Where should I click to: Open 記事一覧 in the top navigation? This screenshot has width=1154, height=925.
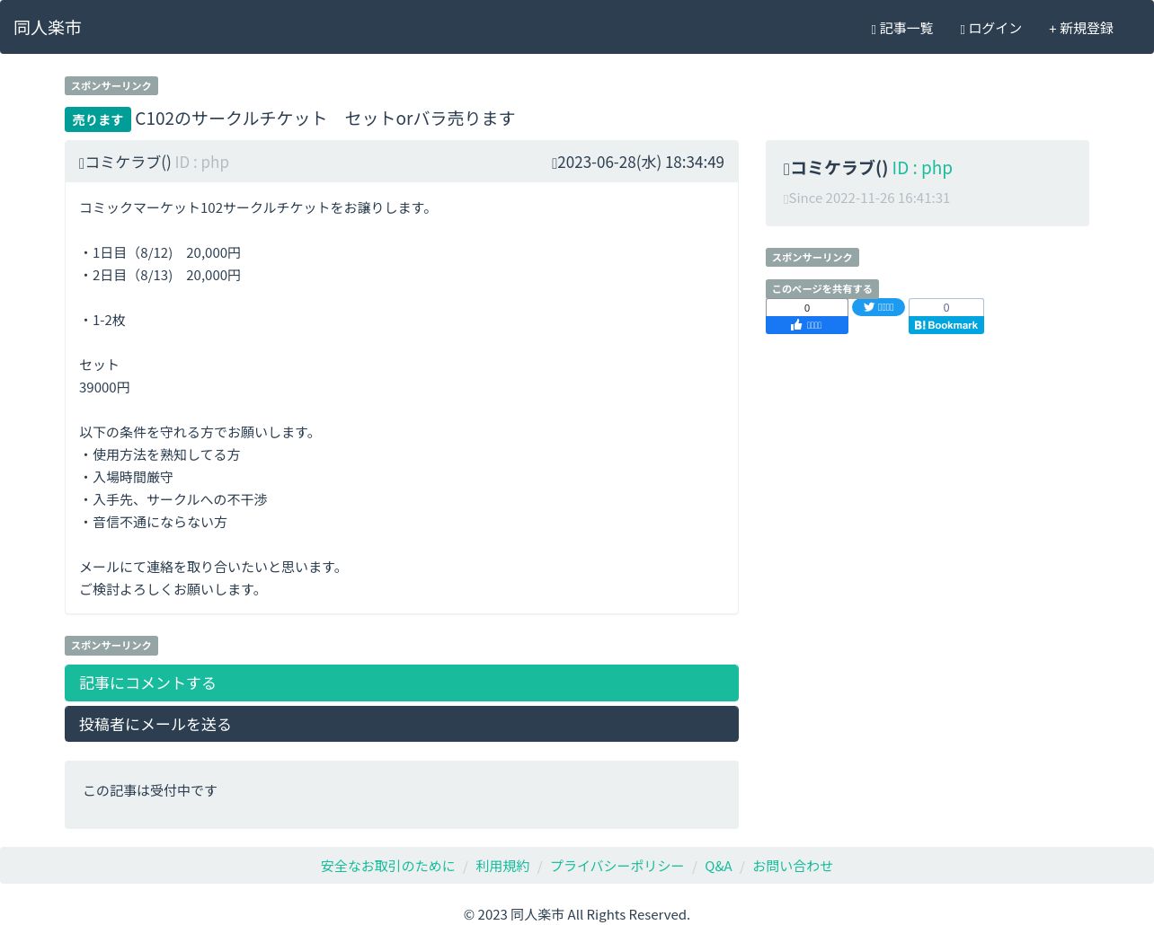[x=902, y=29]
